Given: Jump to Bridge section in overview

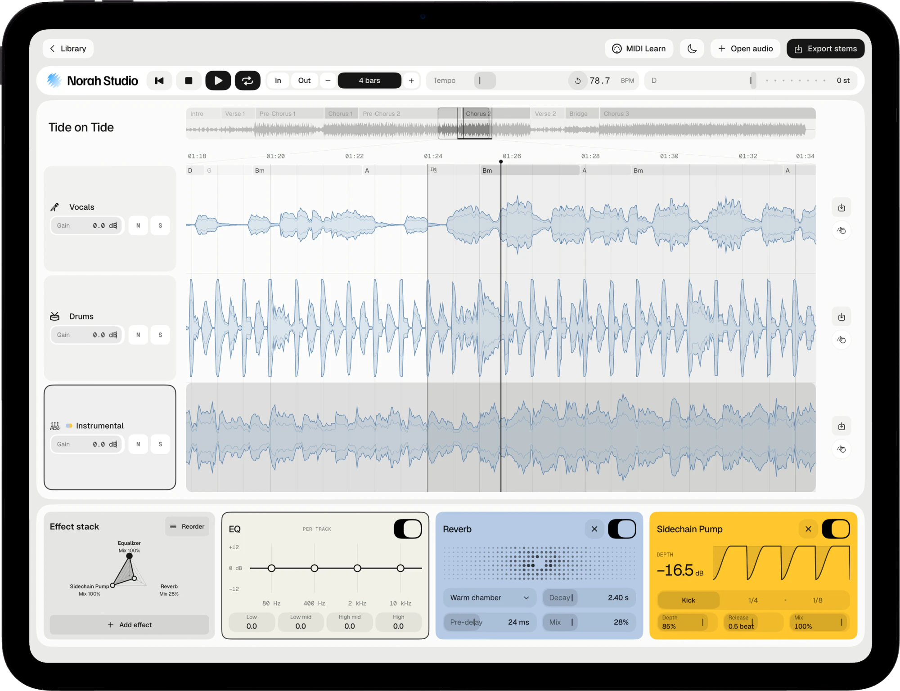Looking at the screenshot, I should [x=582, y=114].
